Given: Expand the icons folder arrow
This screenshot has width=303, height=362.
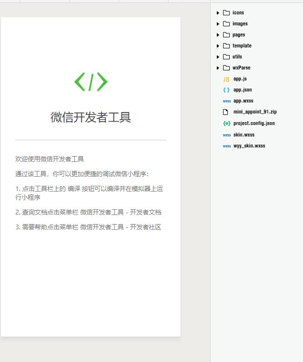Looking at the screenshot, I should (218, 13).
